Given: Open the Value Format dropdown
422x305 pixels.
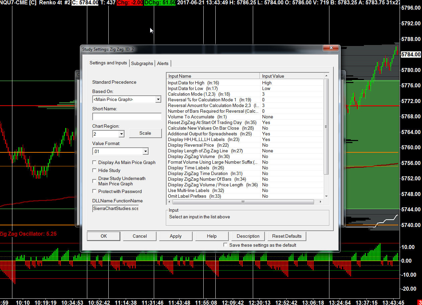Looking at the screenshot, I should pos(145,152).
